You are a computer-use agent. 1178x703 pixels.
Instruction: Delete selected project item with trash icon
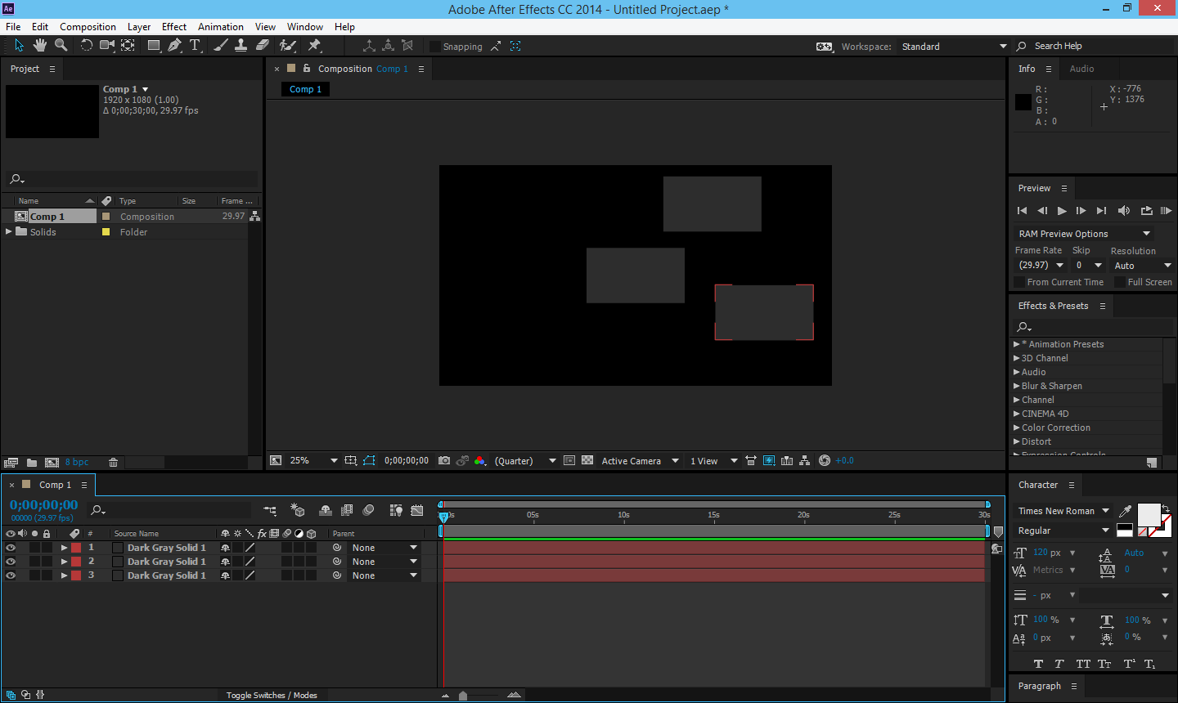(x=114, y=463)
